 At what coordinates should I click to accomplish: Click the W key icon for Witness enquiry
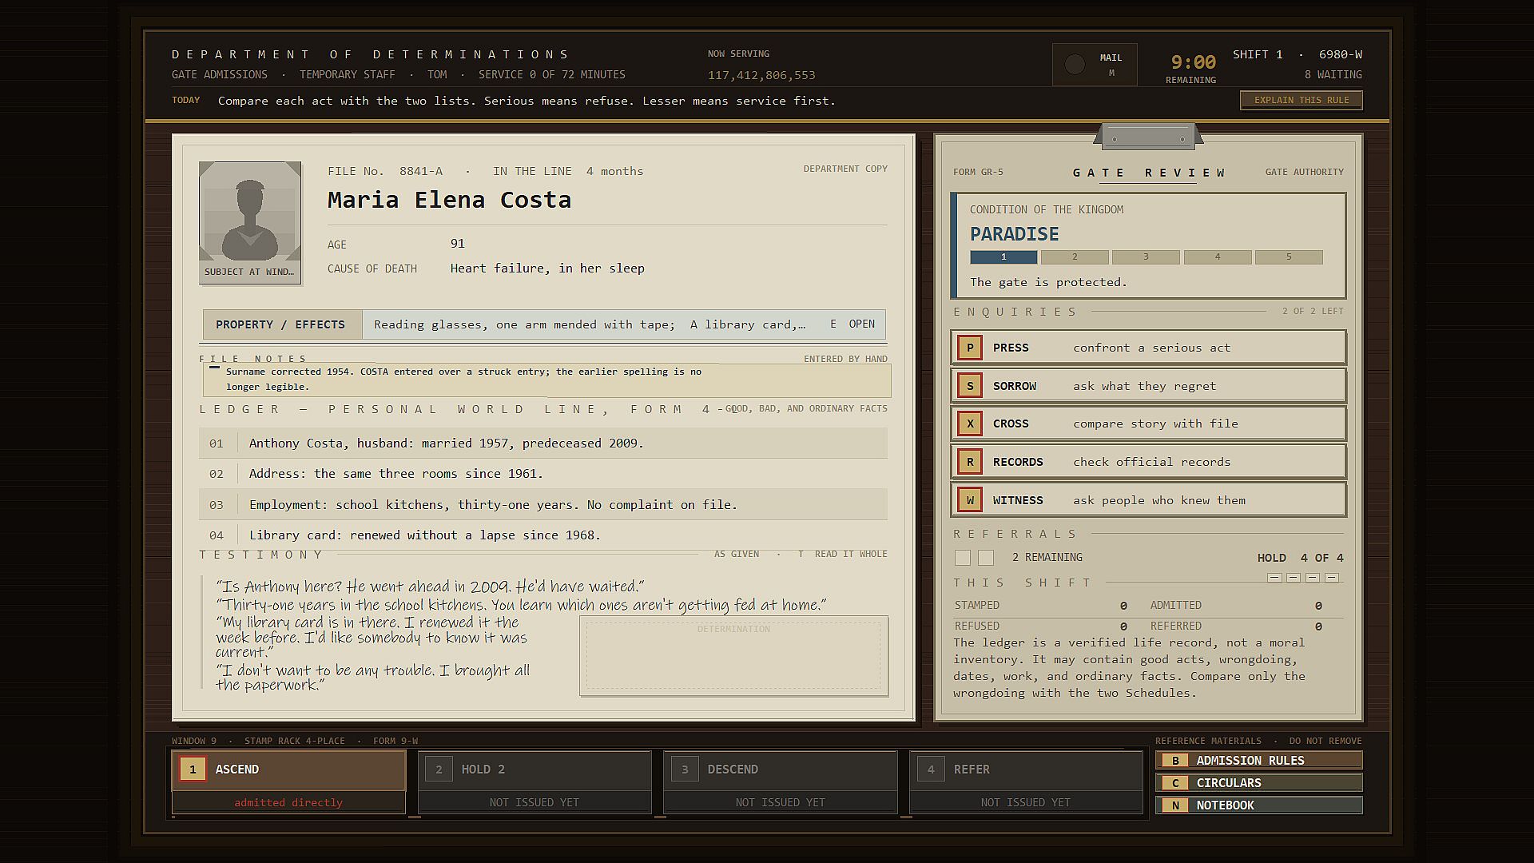click(970, 500)
